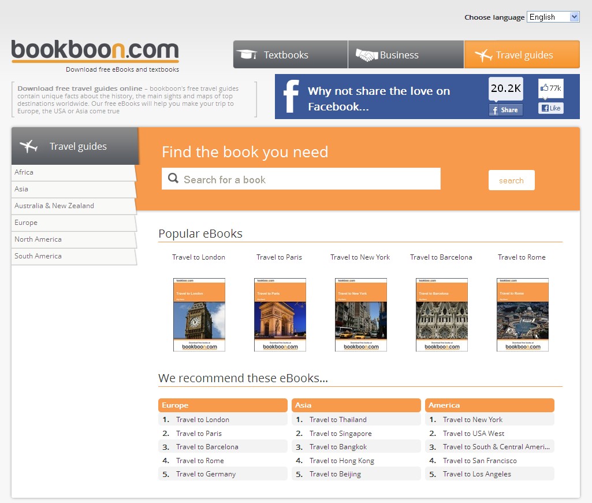Open the Travel to Barcelona book cover
Screen dimensions: 592x503
coord(441,315)
